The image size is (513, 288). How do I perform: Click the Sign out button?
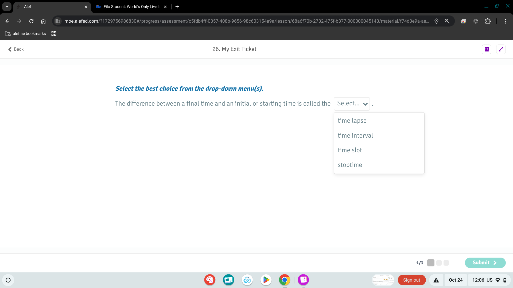coord(411,280)
